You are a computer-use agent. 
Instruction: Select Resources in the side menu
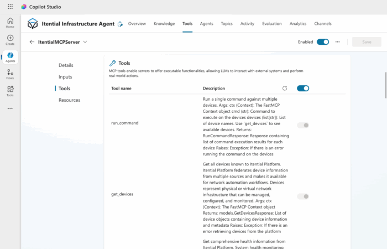(x=69, y=100)
